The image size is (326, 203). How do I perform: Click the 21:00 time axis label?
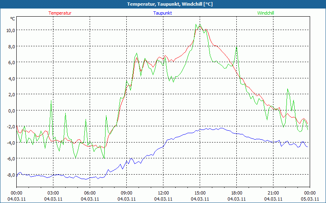(x=273, y=193)
